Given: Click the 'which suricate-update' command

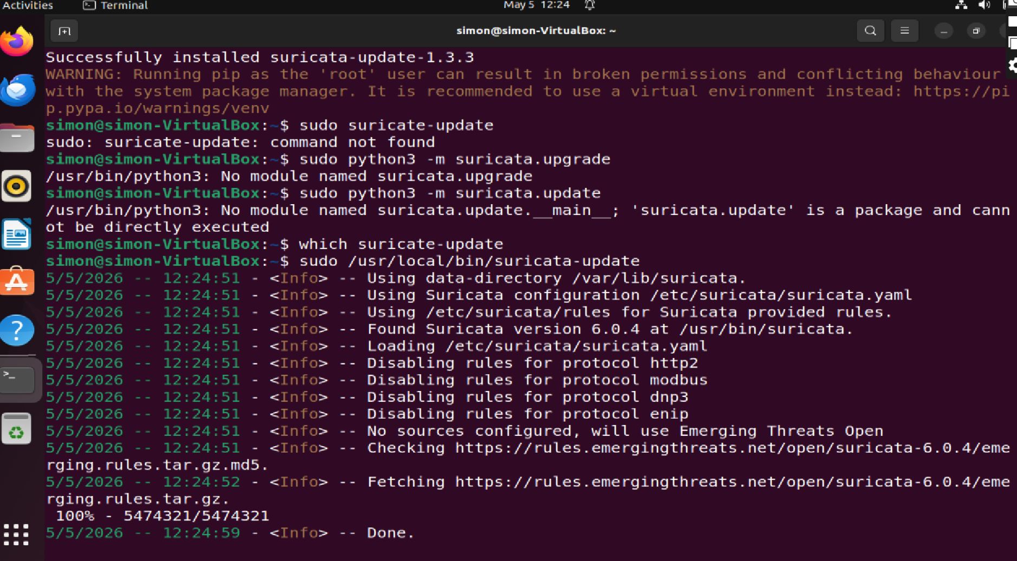Looking at the screenshot, I should pyautogui.click(x=401, y=244).
